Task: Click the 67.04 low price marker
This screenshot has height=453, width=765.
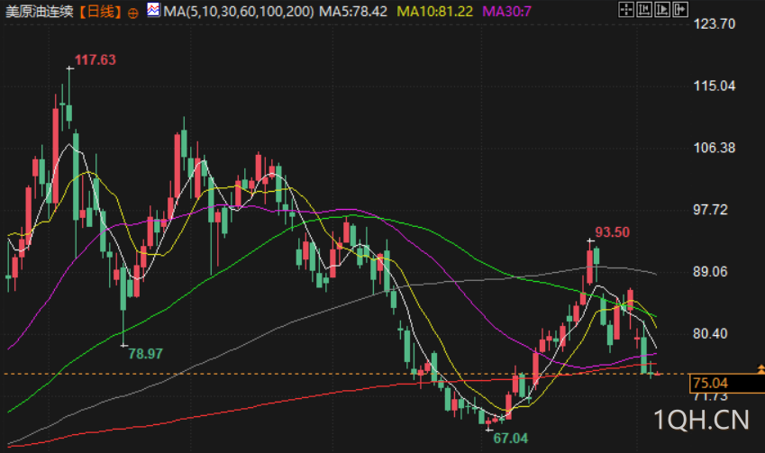Action: coord(510,438)
